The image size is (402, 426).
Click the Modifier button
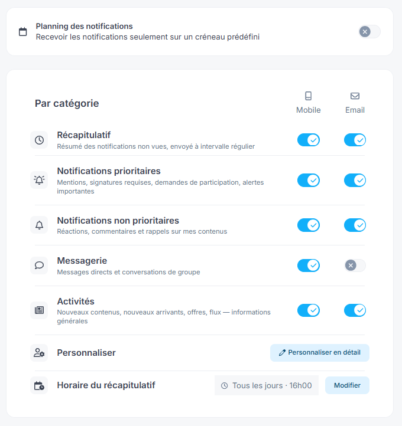[x=347, y=385]
